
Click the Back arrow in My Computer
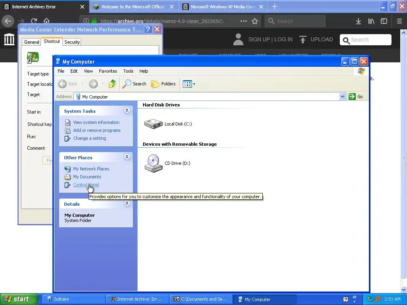click(62, 84)
